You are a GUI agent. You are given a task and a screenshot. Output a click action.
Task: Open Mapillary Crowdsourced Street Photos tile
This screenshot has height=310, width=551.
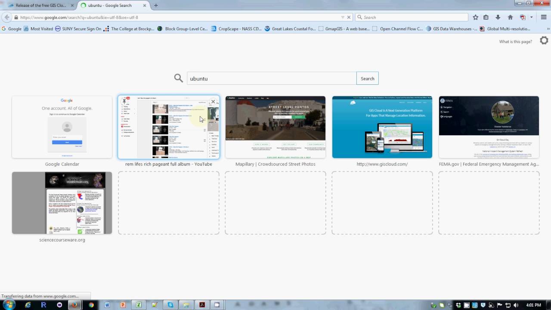[x=275, y=127]
